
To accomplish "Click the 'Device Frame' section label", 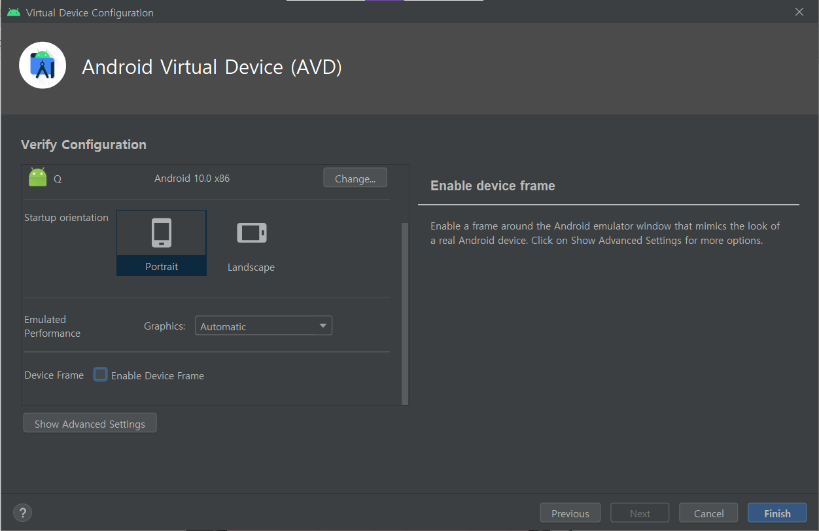I will tap(54, 375).
